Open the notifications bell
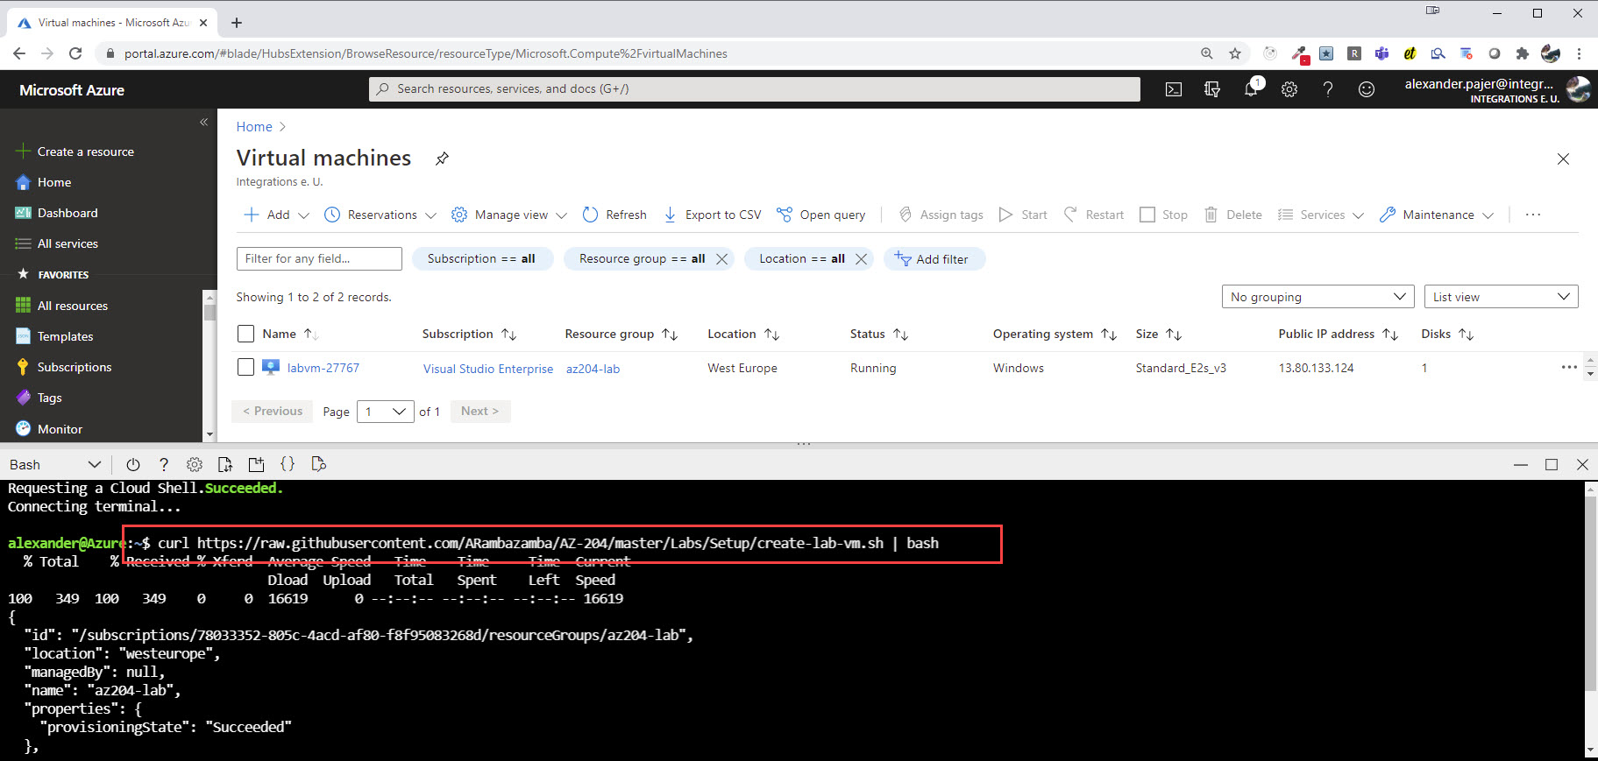 point(1251,89)
